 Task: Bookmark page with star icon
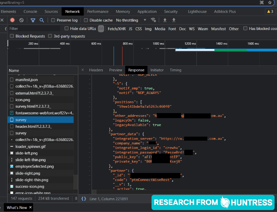270,2
